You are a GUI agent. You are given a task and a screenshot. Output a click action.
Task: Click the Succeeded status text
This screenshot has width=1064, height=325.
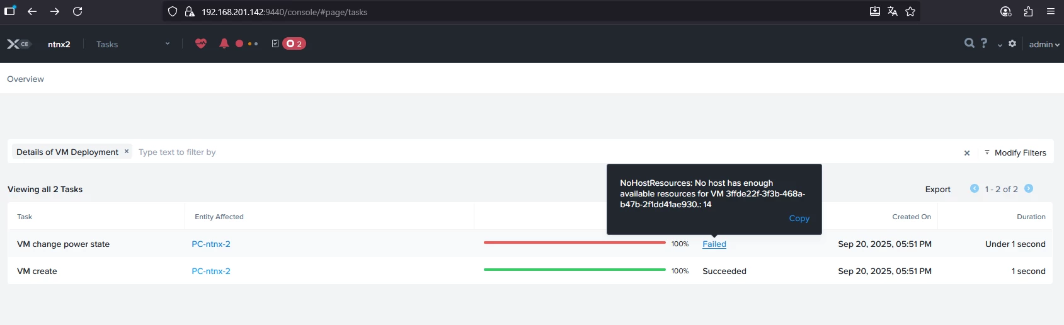coord(724,271)
